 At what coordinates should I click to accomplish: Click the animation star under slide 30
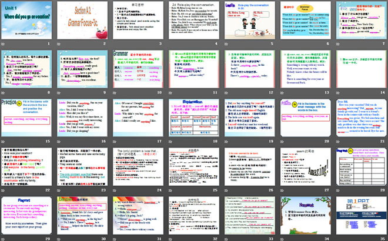click(x=59, y=239)
